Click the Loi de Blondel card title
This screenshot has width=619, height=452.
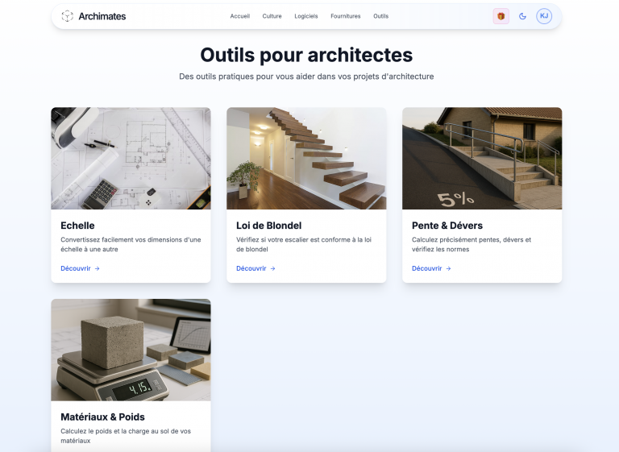[269, 226]
